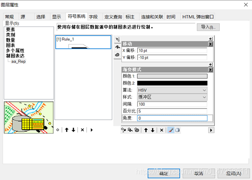252x180 pixels.
Task: Select 图表 in the display list
Action: point(10,46)
